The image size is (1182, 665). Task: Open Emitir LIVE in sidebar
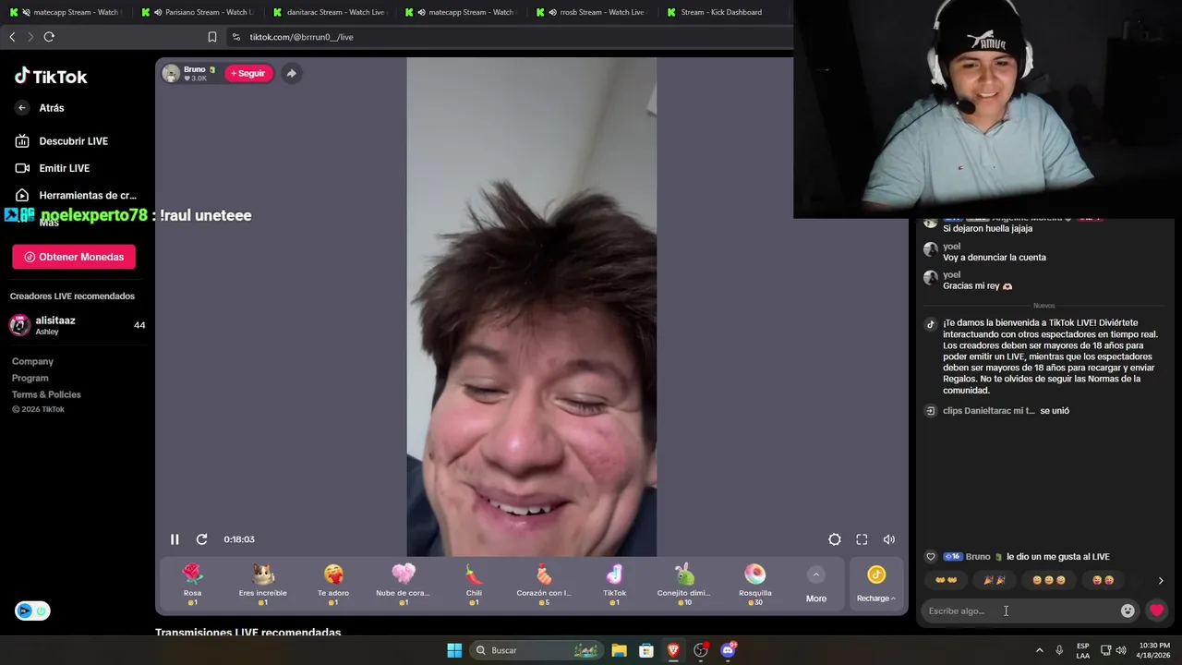tap(52, 168)
